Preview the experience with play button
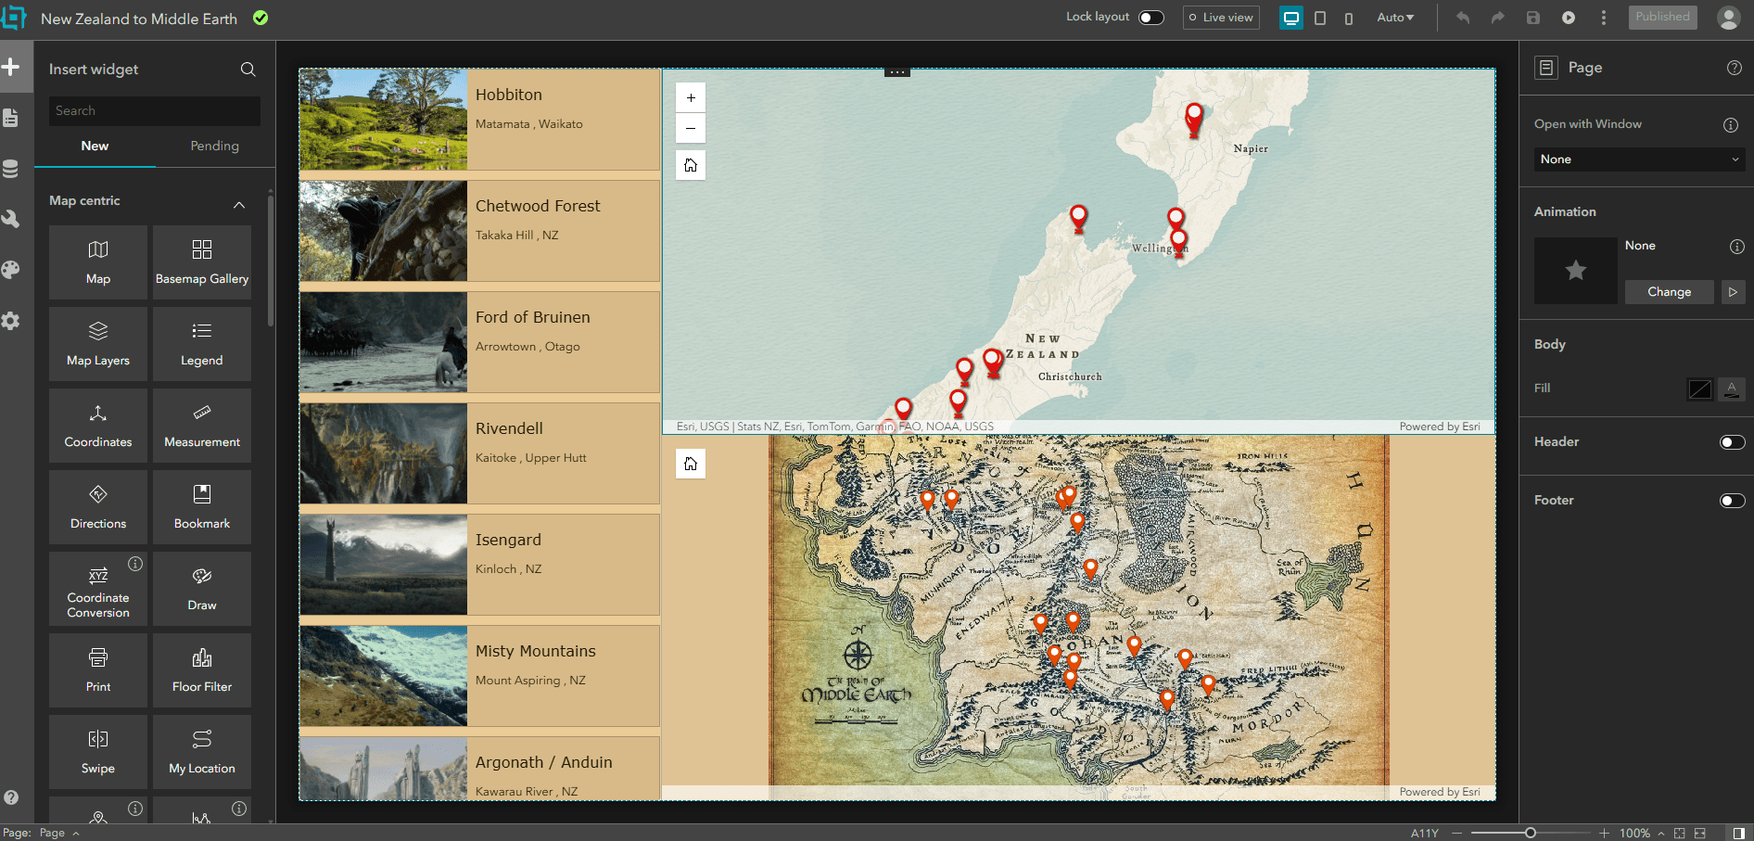 tap(1569, 18)
